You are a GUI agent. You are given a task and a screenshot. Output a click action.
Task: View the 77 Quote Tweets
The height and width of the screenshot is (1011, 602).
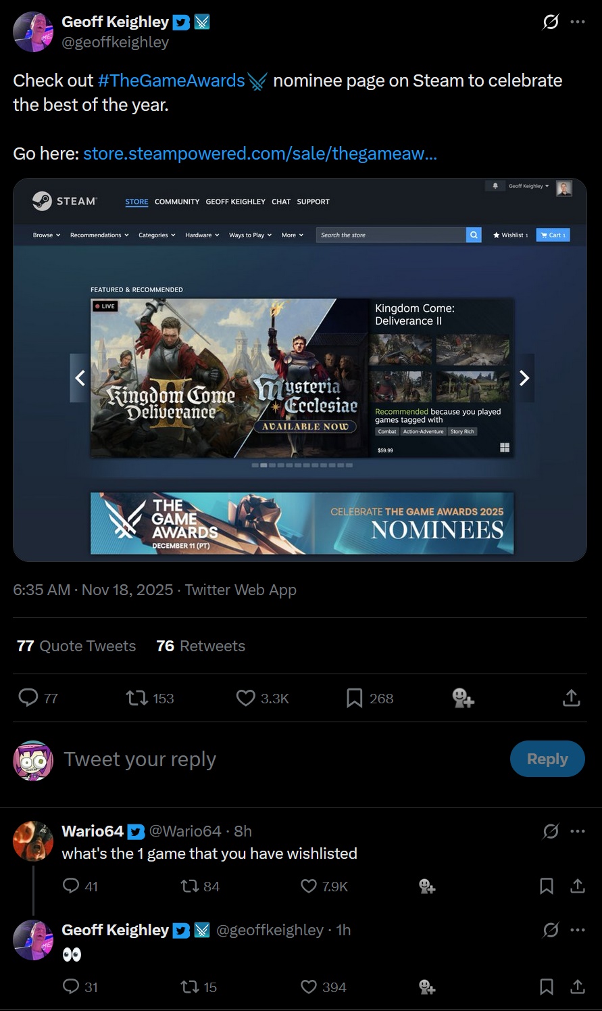click(x=76, y=646)
